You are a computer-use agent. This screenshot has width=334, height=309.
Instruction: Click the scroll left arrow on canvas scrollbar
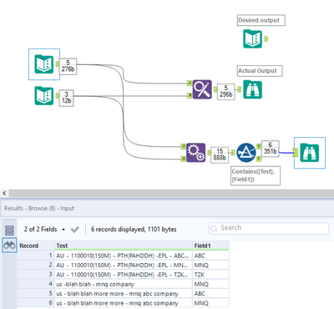click(x=4, y=193)
